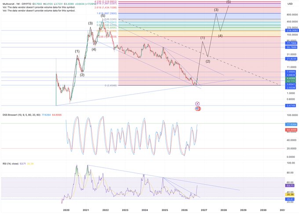This screenshot has height=215, width=299.
Task: Click the 3.6541 price label on scale
Action: click(x=291, y=84)
